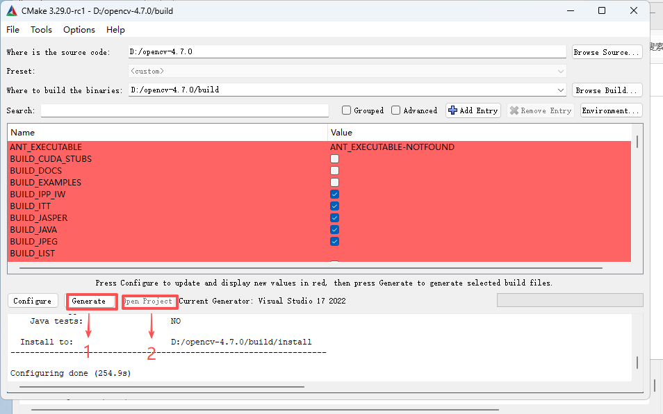Click the plus icon on Add Entry
Screen dimensions: 663x414
pyautogui.click(x=452, y=110)
